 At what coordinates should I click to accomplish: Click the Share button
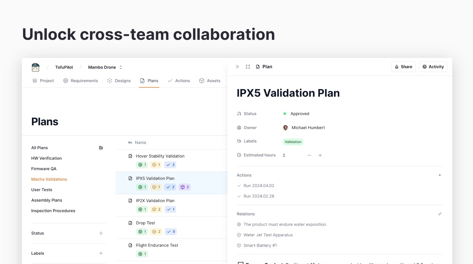(404, 67)
